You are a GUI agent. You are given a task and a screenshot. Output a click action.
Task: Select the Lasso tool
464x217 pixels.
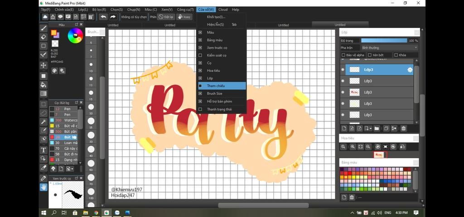point(43,113)
